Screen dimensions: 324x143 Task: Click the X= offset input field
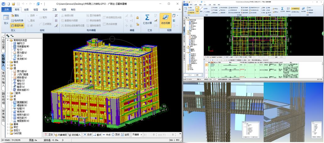click(151, 135)
